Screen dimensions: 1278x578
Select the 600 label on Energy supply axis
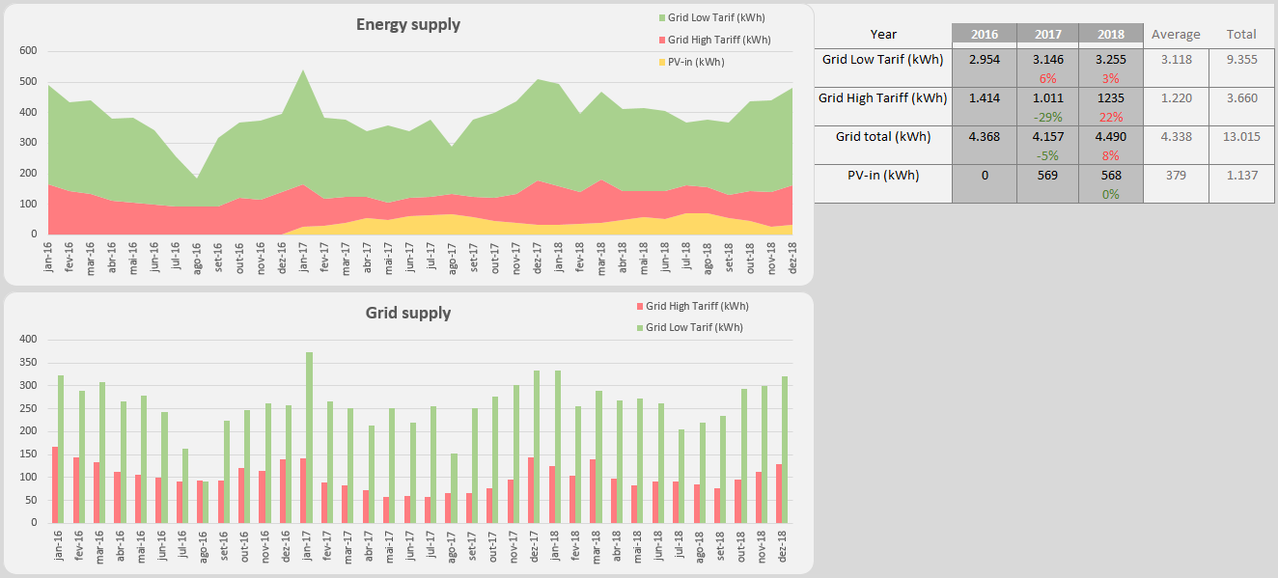click(x=28, y=51)
